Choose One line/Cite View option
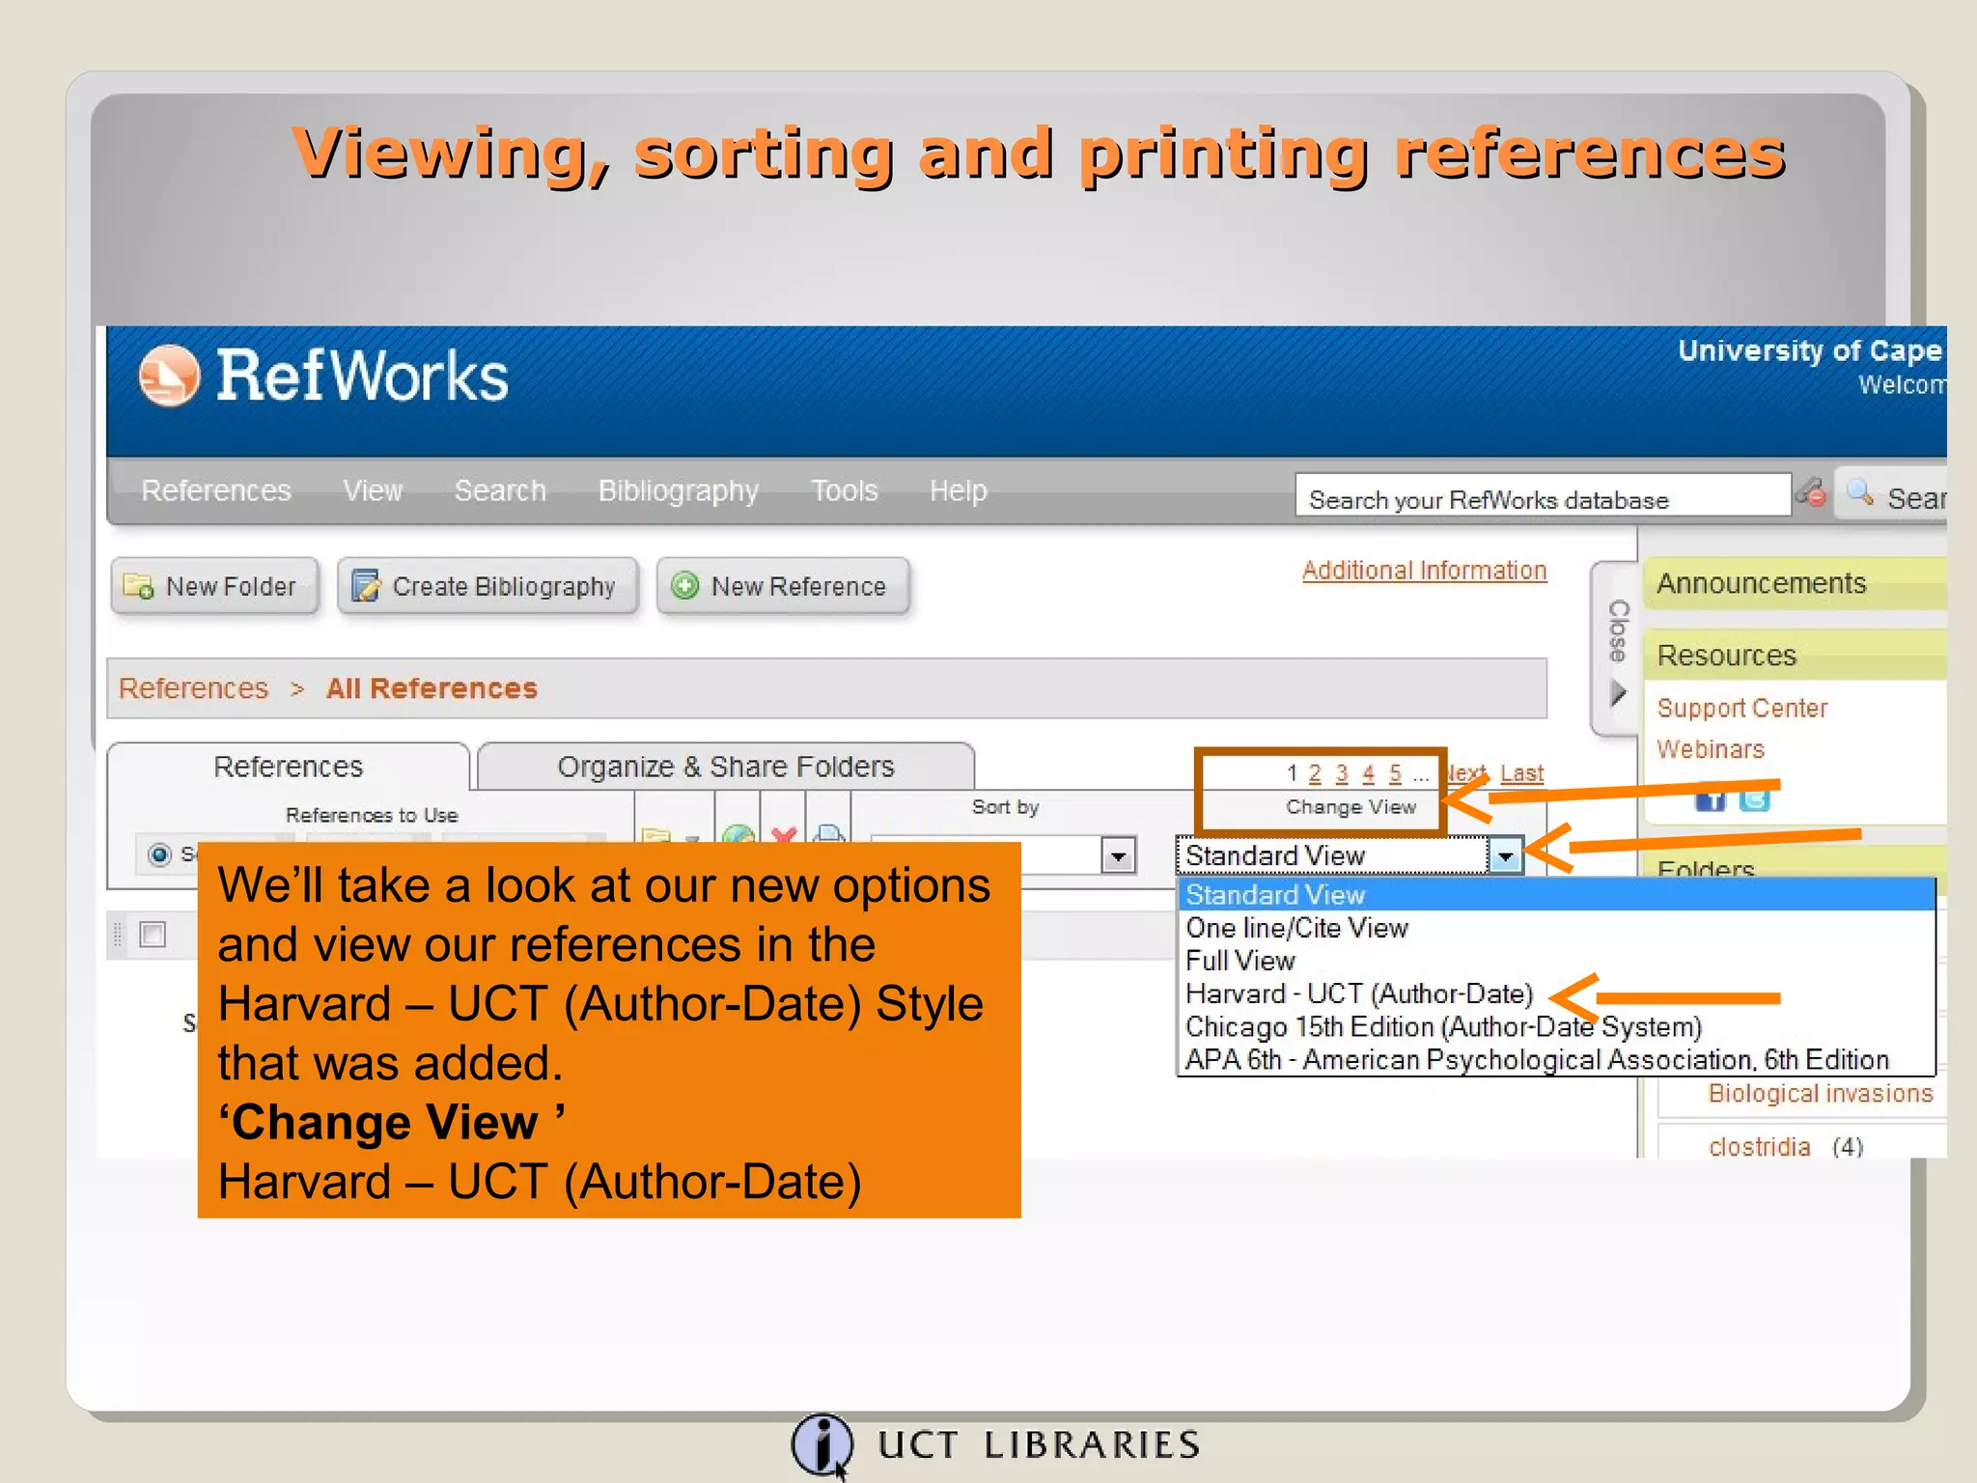1977x1483 pixels. tap(1556, 928)
